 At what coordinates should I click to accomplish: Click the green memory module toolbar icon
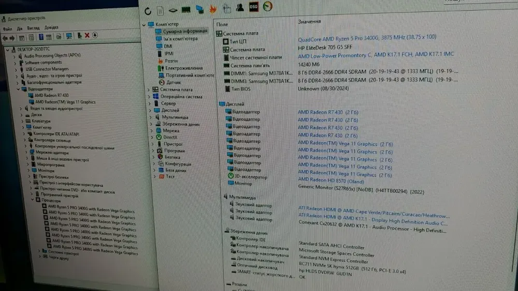[x=186, y=9]
